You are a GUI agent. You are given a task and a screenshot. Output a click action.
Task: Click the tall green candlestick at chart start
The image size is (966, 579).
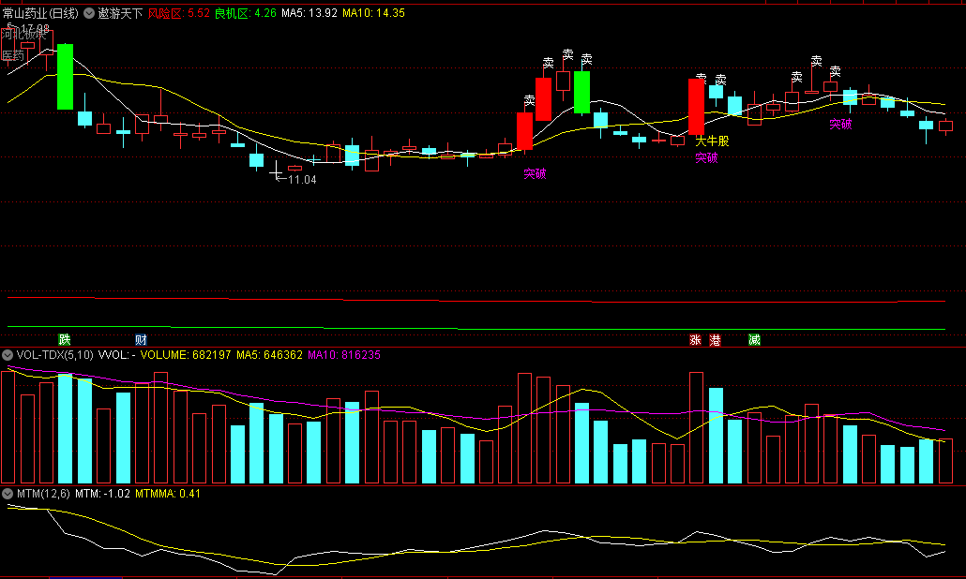(65, 77)
